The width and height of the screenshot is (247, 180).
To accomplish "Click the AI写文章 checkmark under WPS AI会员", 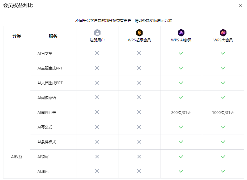I will [181, 53].
